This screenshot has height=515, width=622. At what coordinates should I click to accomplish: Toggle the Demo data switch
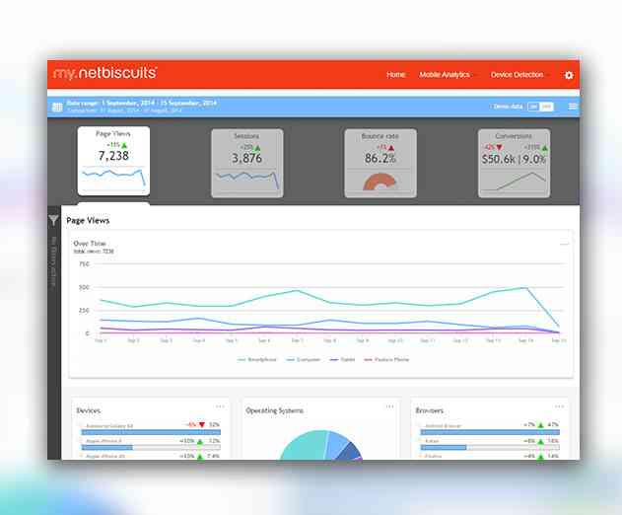540,107
